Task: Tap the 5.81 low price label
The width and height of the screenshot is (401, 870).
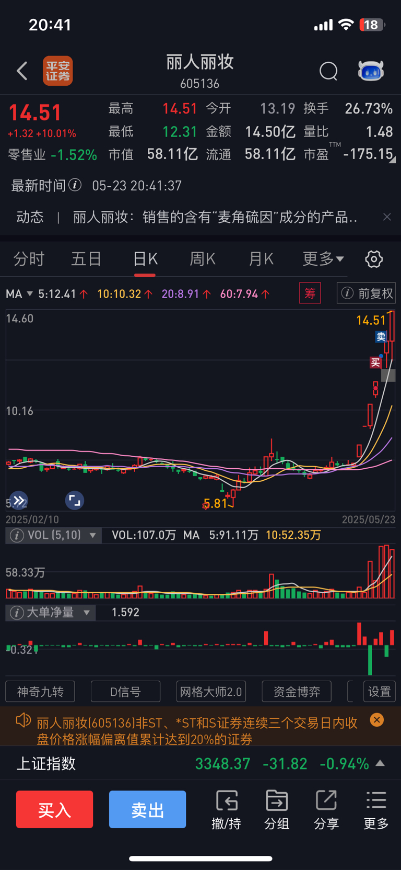Action: [215, 503]
